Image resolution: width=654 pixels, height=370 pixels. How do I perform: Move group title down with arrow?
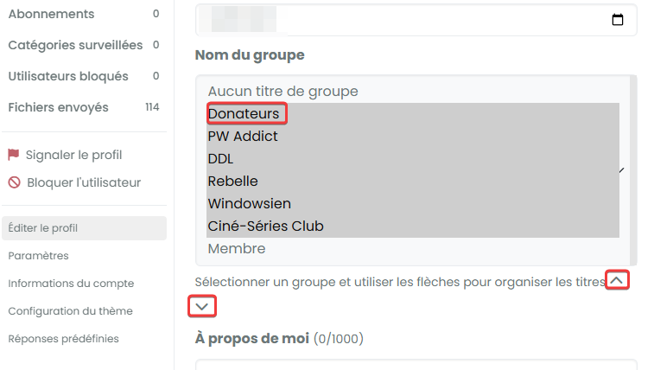point(202,307)
